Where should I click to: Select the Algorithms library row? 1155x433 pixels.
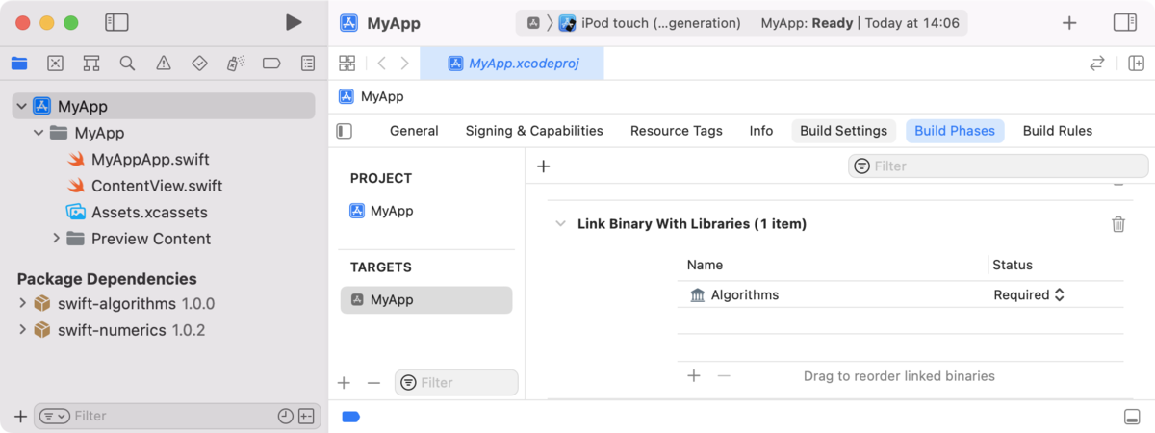pyautogui.click(x=901, y=294)
